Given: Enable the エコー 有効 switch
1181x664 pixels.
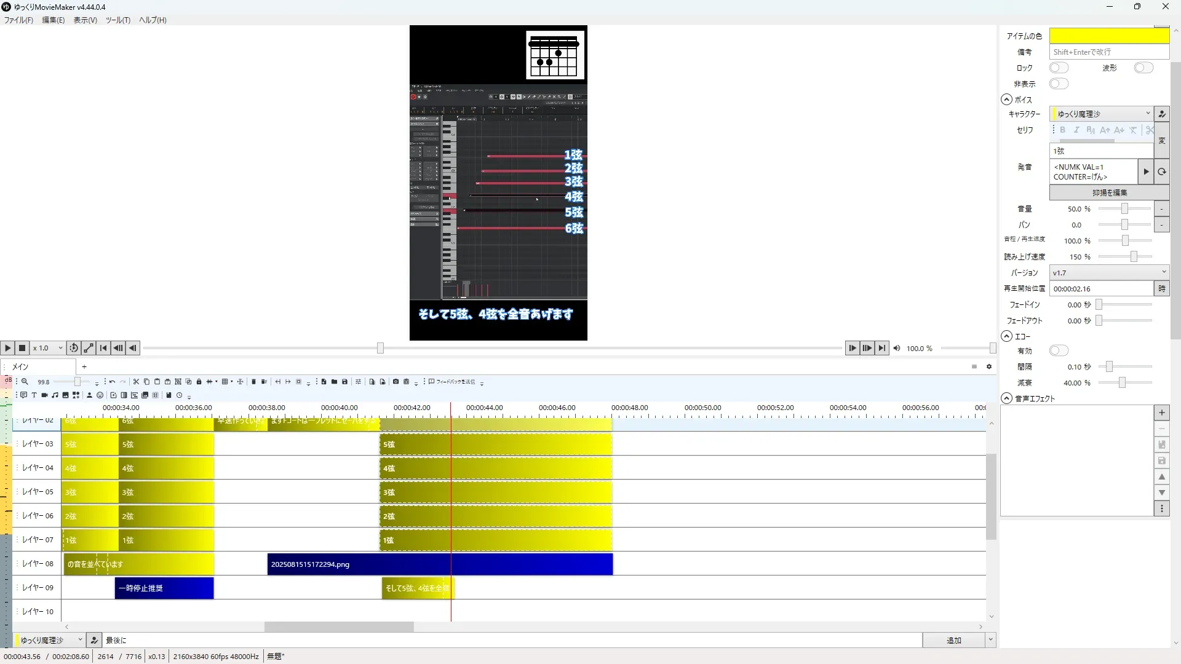Looking at the screenshot, I should [x=1059, y=350].
